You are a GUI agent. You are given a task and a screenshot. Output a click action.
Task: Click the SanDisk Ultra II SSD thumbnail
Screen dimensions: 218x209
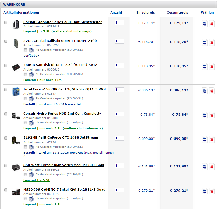click(x=16, y=67)
